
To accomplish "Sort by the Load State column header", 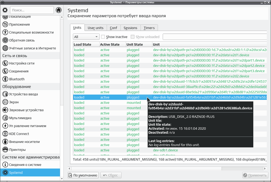I will tap(86, 44).
